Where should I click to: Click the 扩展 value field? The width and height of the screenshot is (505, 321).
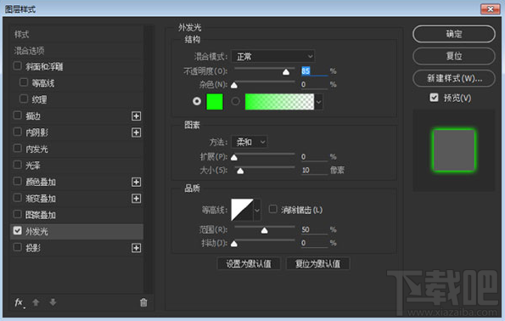click(314, 156)
